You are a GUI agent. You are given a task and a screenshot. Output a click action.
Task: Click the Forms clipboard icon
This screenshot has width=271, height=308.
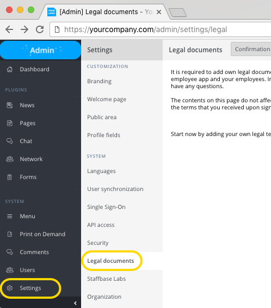click(x=10, y=177)
